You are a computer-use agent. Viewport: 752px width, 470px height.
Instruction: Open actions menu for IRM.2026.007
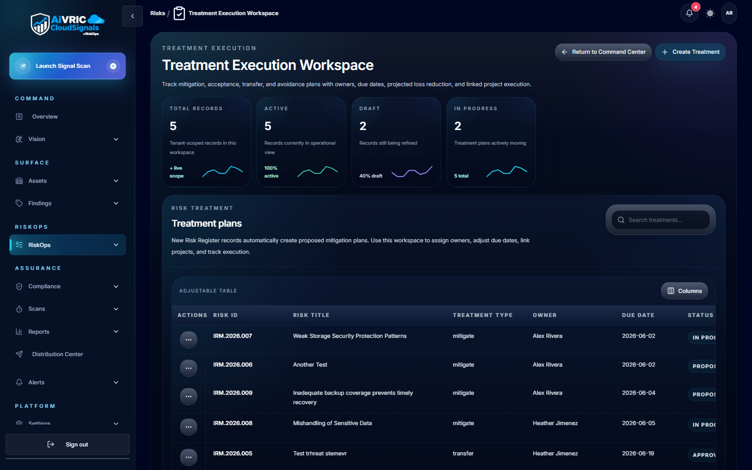pos(189,339)
